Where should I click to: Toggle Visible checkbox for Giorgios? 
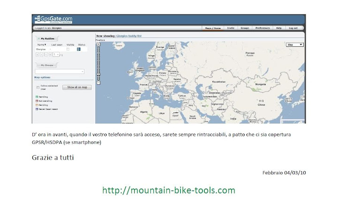click(68, 49)
